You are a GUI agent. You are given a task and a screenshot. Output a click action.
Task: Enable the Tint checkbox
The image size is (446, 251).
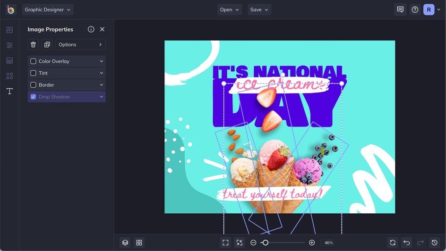coord(33,73)
